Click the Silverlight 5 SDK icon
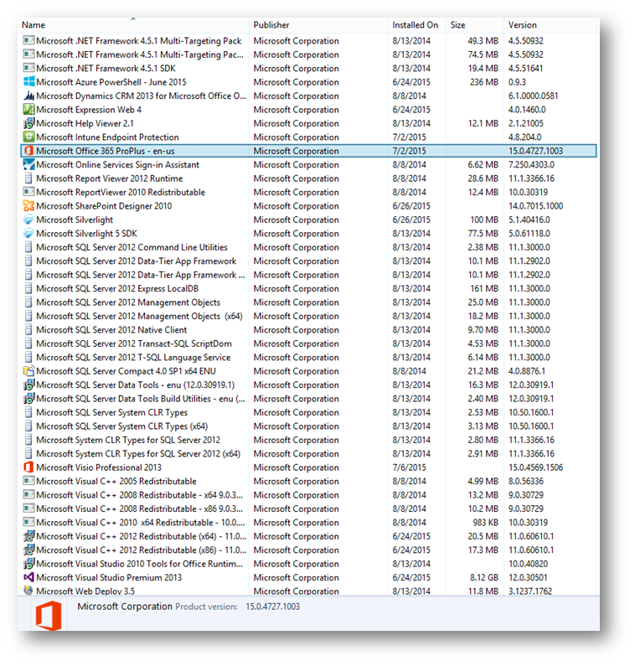 click(x=28, y=233)
